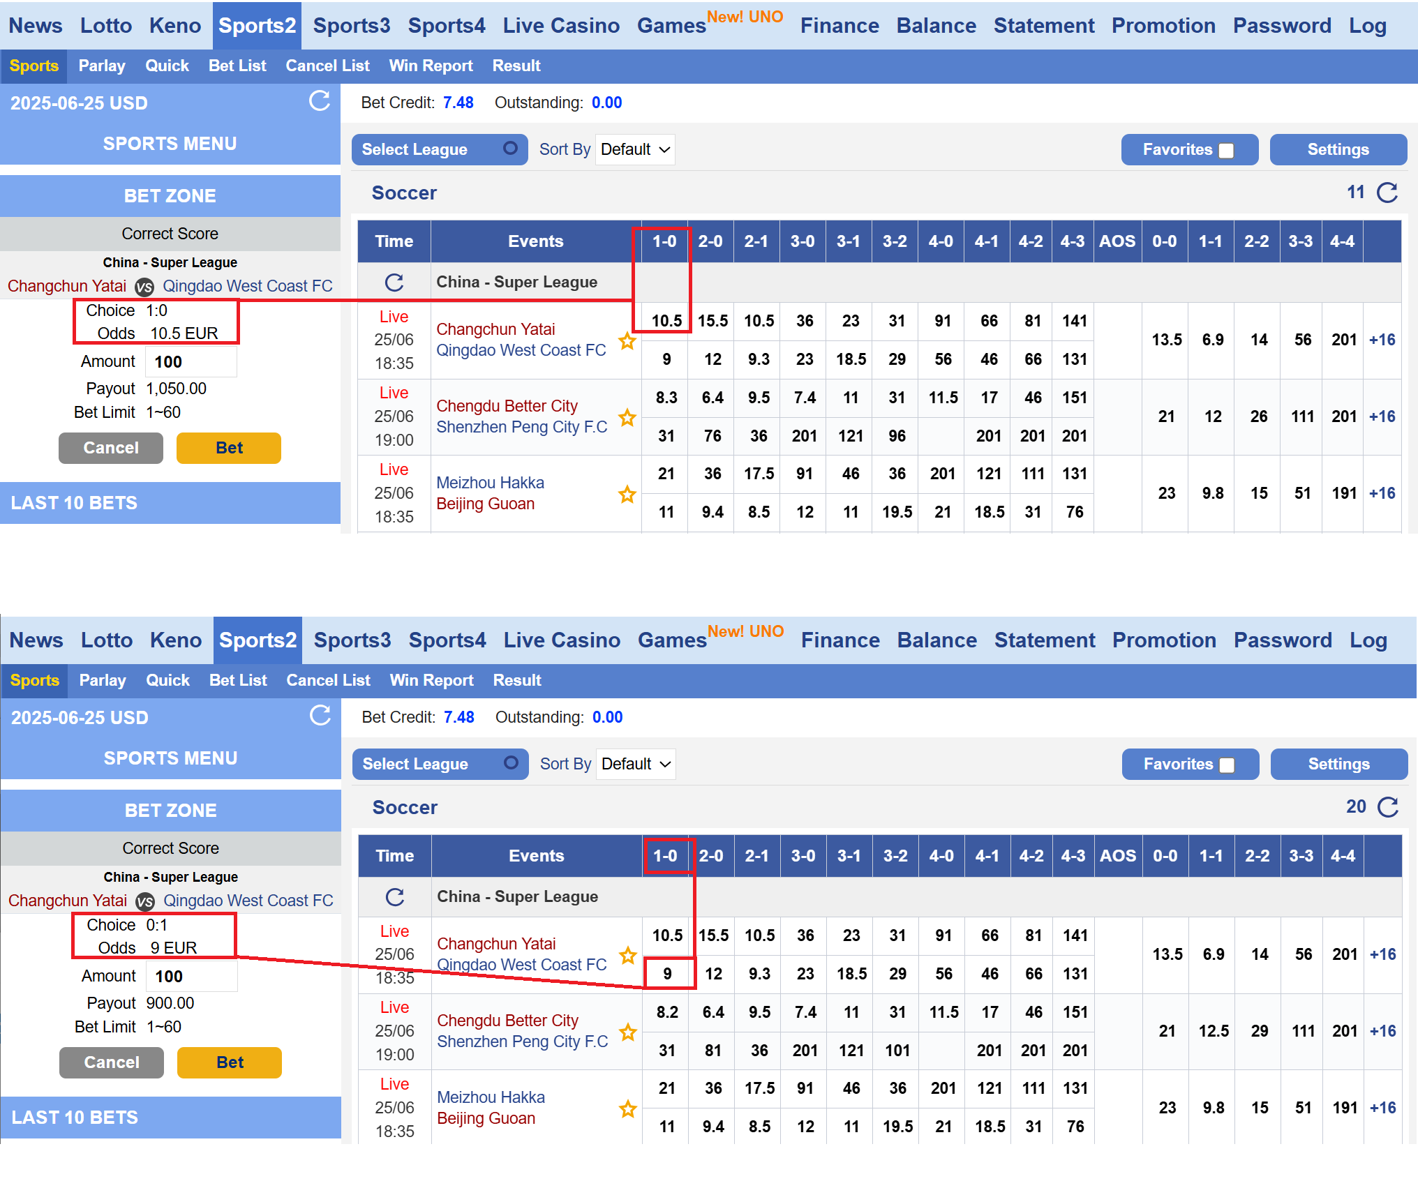Open Password tab in top navigation
Image resolution: width=1418 pixels, height=1188 pixels.
click(1282, 26)
